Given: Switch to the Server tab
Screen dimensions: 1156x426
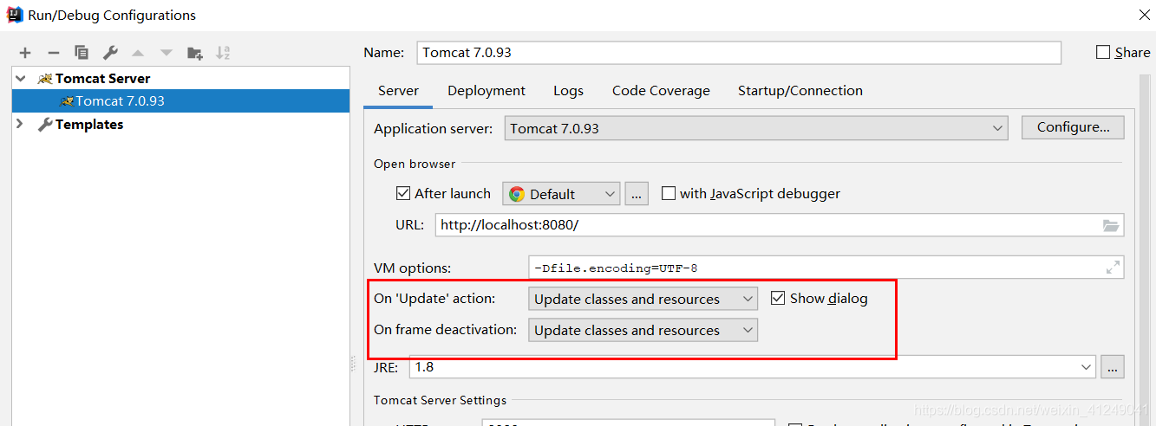Looking at the screenshot, I should (x=399, y=91).
